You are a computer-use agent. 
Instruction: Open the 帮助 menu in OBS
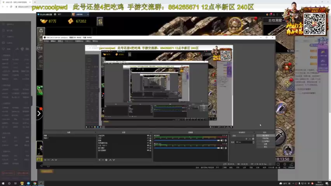coord(95,41)
